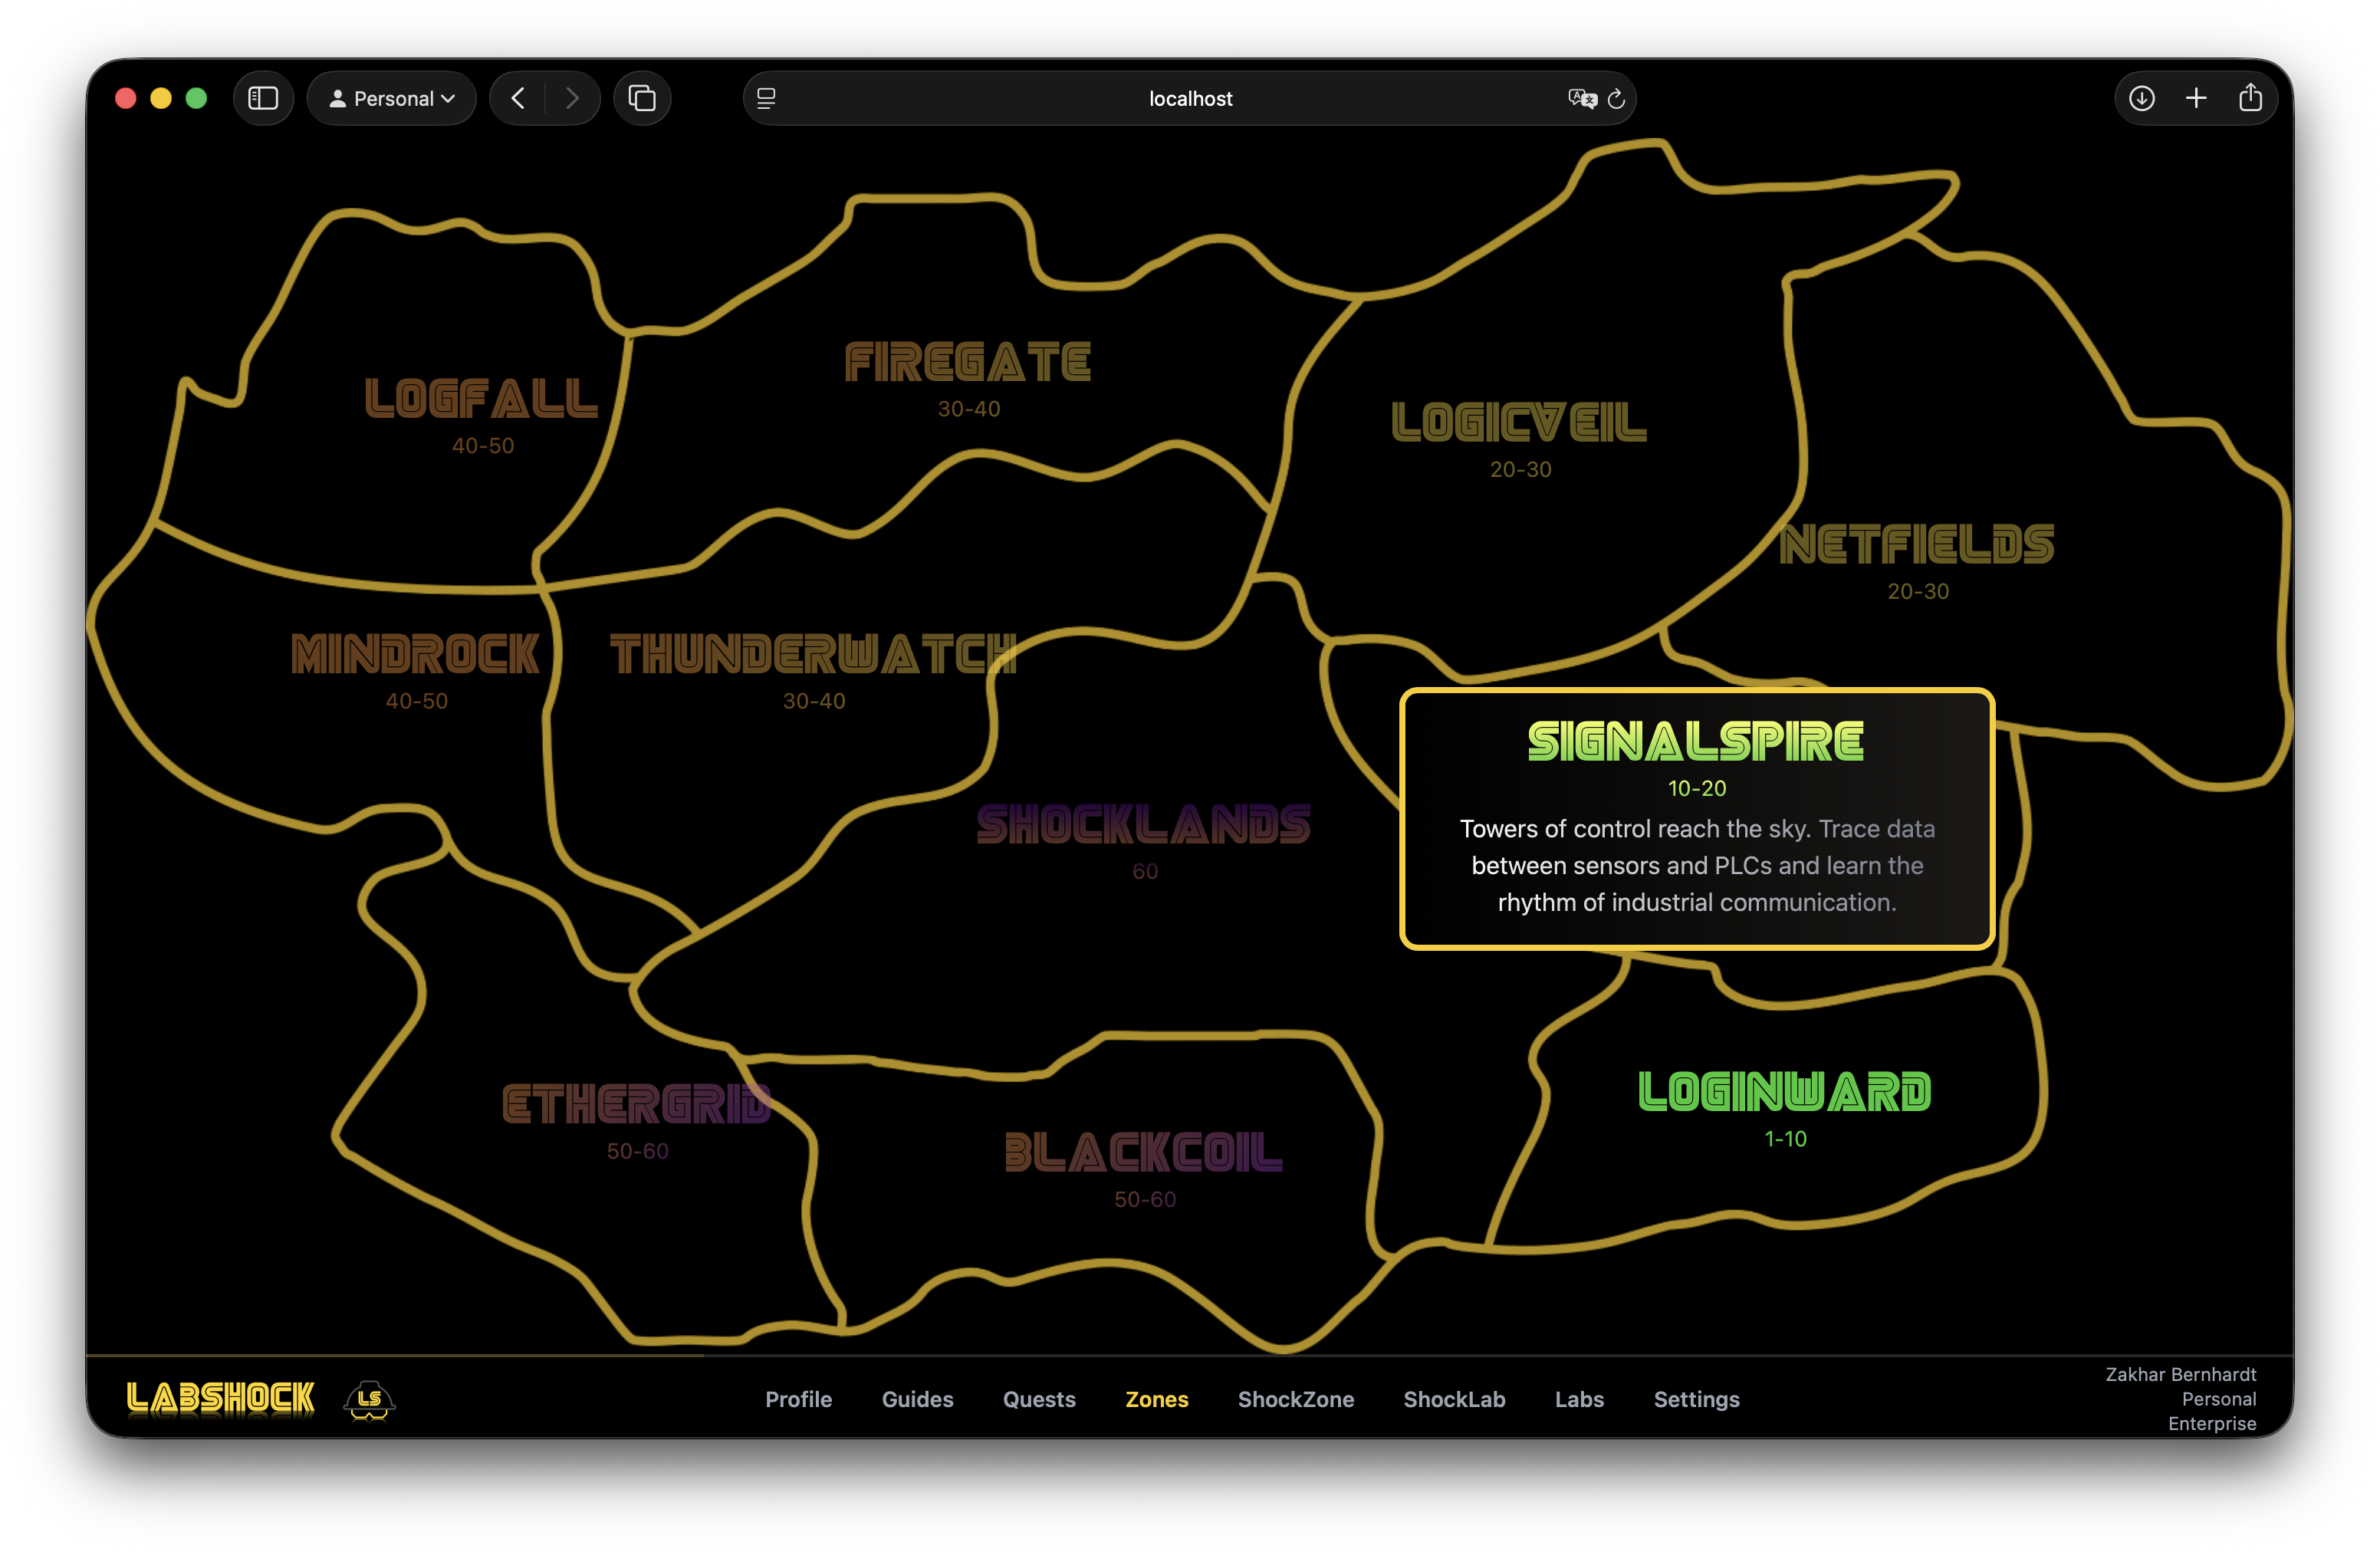The height and width of the screenshot is (1552, 2380).
Task: Open a new tab with plus
Action: click(2196, 98)
